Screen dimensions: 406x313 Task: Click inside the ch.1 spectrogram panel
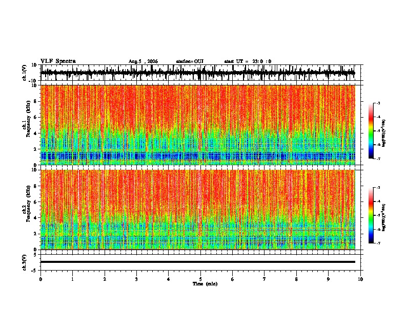(x=197, y=125)
